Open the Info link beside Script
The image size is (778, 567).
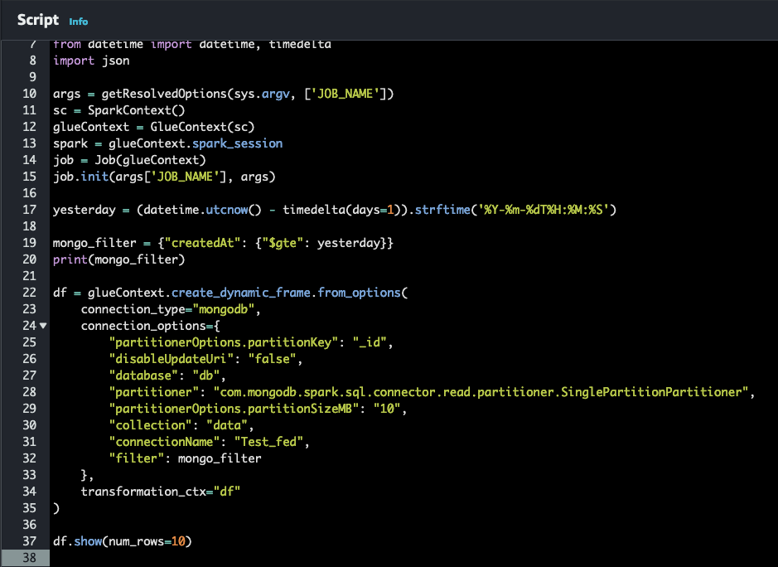point(78,21)
